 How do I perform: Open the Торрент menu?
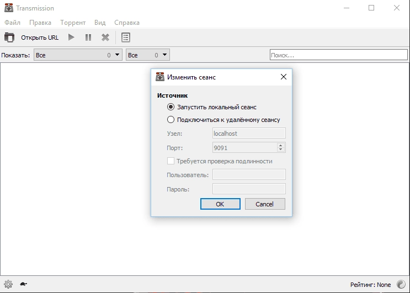tap(73, 23)
